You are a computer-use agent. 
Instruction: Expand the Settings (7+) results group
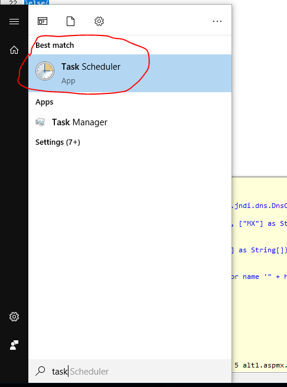click(x=58, y=142)
